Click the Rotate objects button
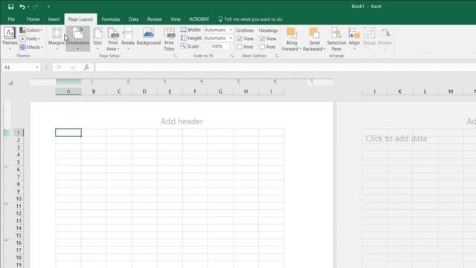The width and height of the screenshot is (476, 268). tap(385, 39)
